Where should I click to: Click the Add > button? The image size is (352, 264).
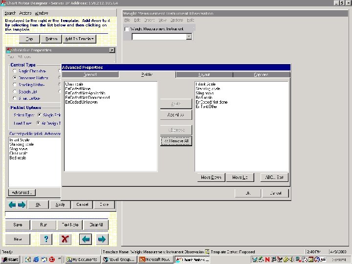tap(176, 104)
